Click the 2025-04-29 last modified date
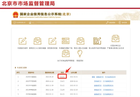 coord(50,77)
